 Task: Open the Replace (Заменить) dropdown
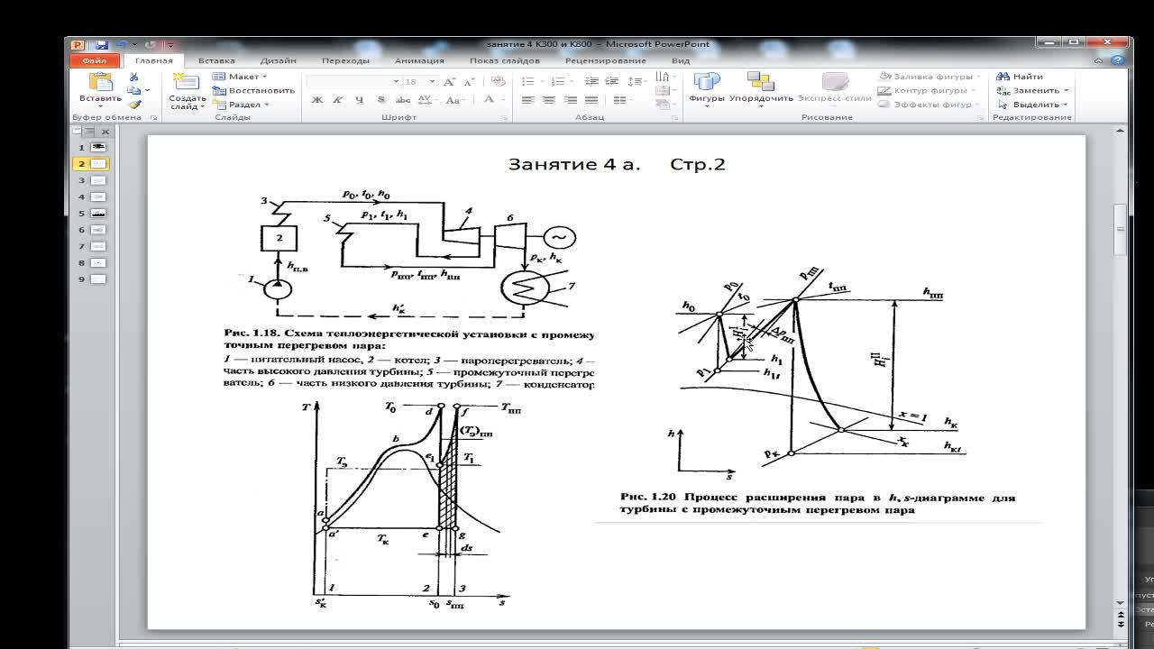tap(1032, 90)
